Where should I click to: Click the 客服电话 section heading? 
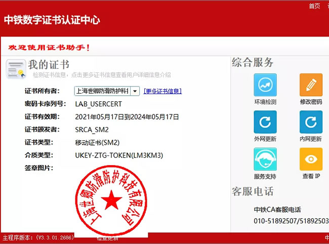(253, 191)
